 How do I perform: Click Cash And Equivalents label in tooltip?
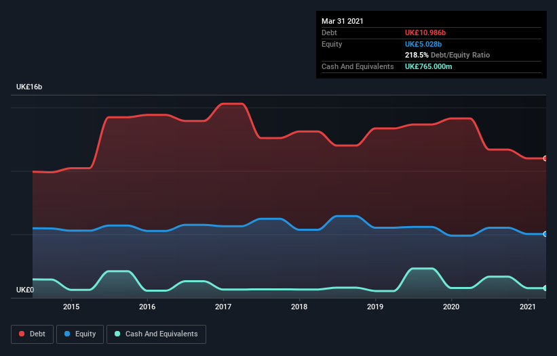358,66
